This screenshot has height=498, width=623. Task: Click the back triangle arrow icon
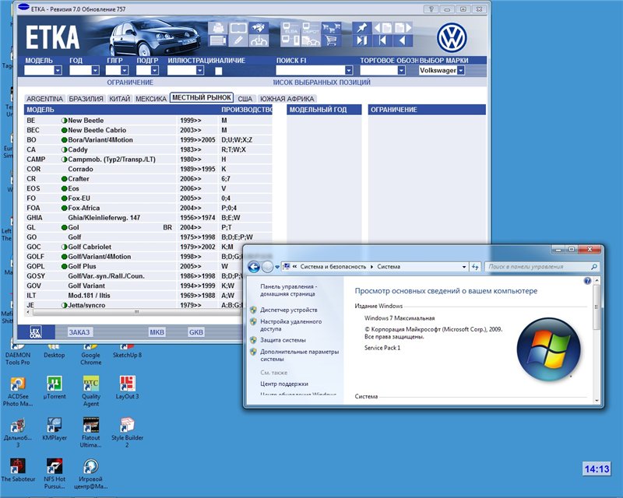[x=403, y=40]
